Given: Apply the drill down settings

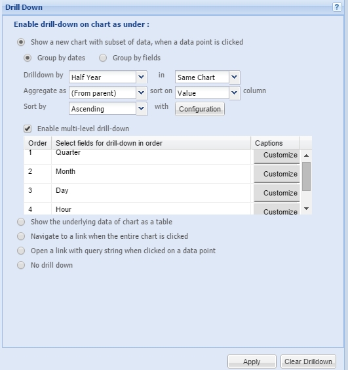Looking at the screenshot, I should coord(252,361).
